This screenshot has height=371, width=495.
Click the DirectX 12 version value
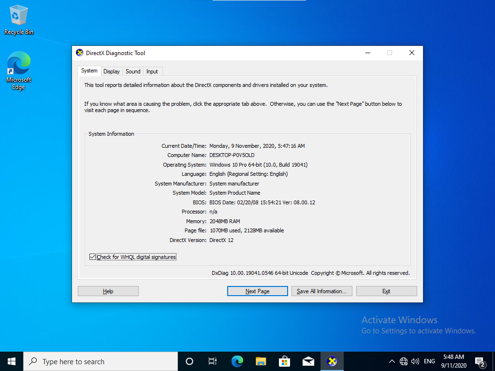221,240
